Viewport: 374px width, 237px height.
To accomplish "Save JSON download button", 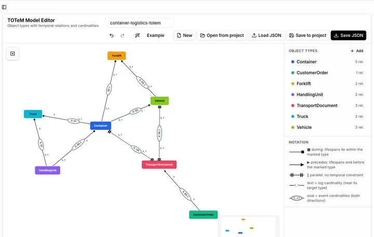I will point(349,35).
